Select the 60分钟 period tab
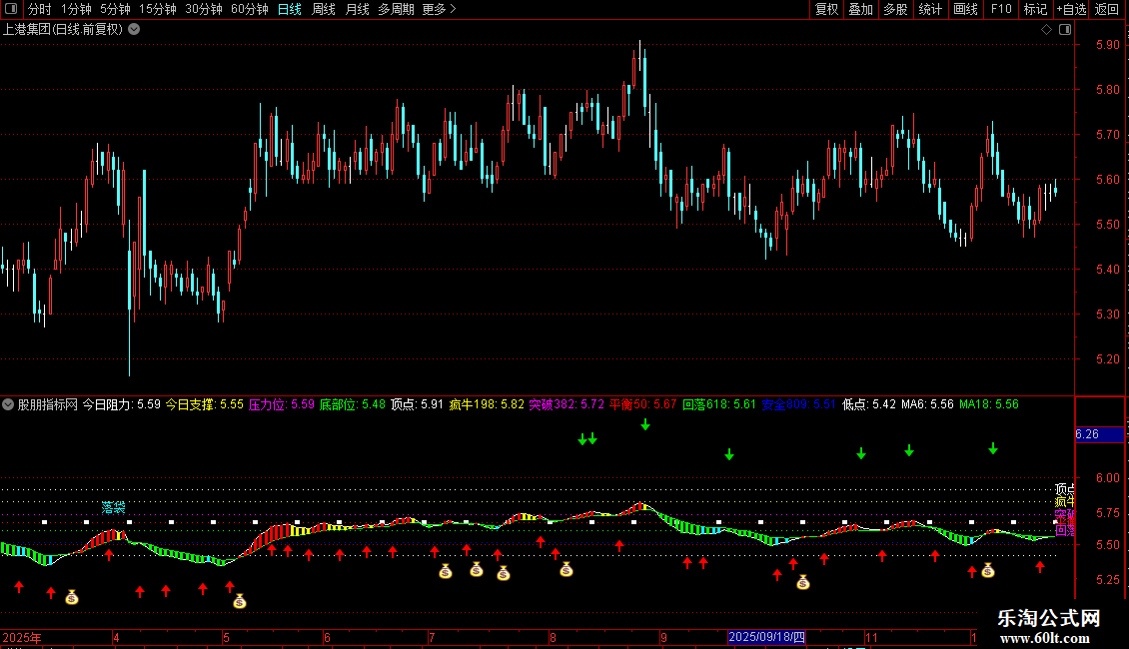Screen dimensions: 1129x649 (x=250, y=9)
